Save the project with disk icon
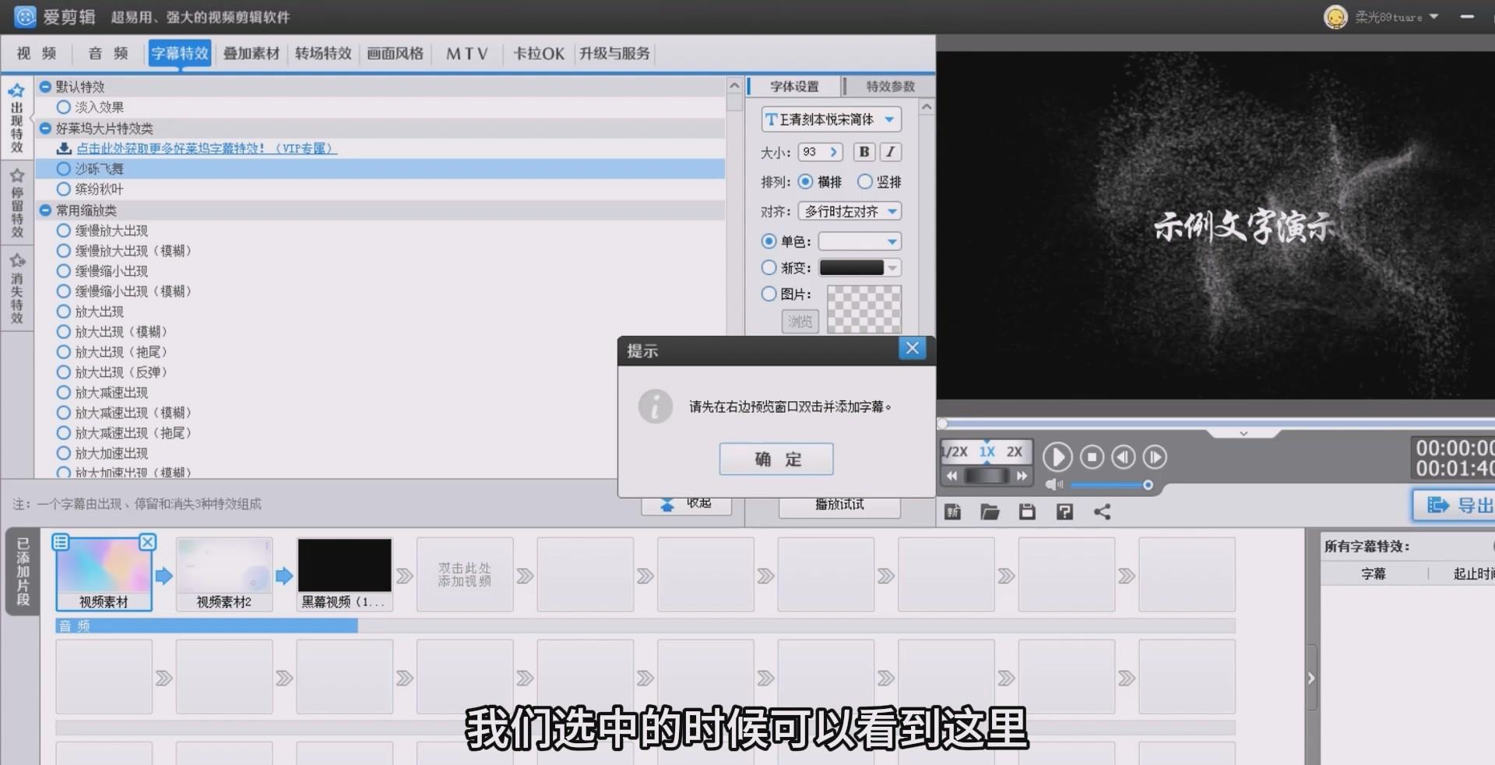Image resolution: width=1495 pixels, height=765 pixels. coord(1027,512)
